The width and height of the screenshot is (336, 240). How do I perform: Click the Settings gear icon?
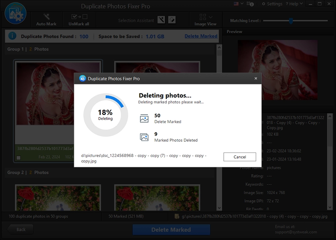click(x=263, y=4)
